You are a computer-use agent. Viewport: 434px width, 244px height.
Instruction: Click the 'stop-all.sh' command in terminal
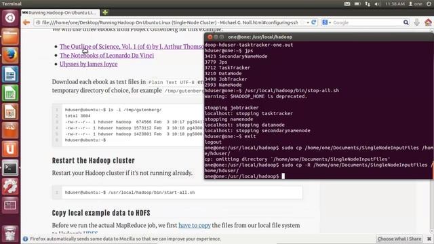pos(292,90)
